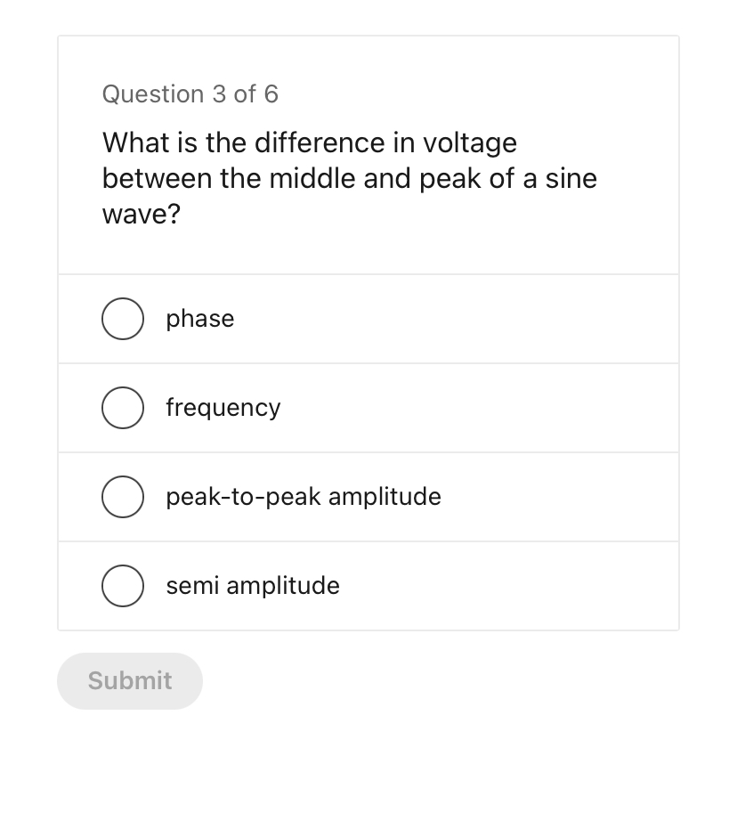
Task: Click the semi amplitude answer label
Action: (252, 586)
